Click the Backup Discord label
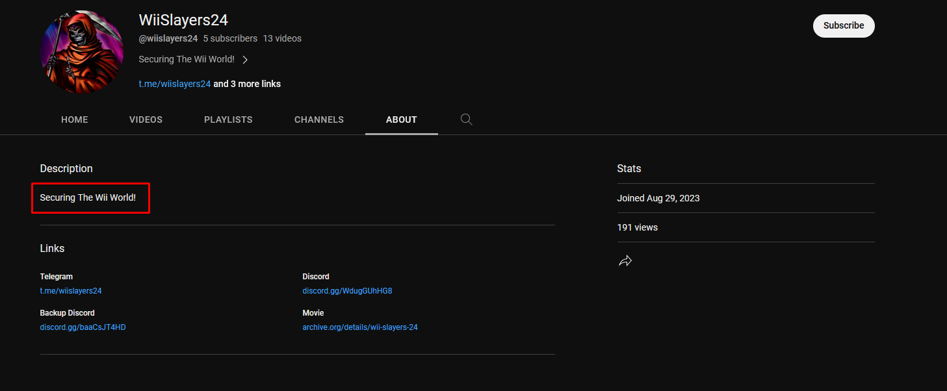Image resolution: width=947 pixels, height=391 pixels. tap(68, 313)
